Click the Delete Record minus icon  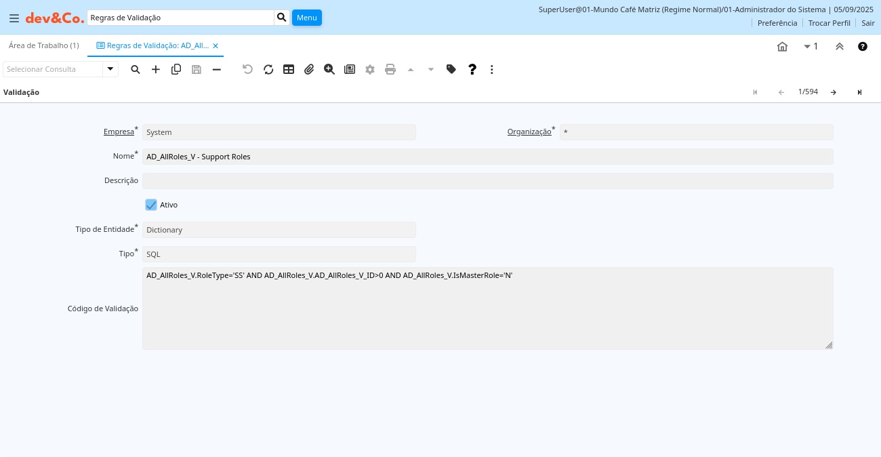coord(217,69)
